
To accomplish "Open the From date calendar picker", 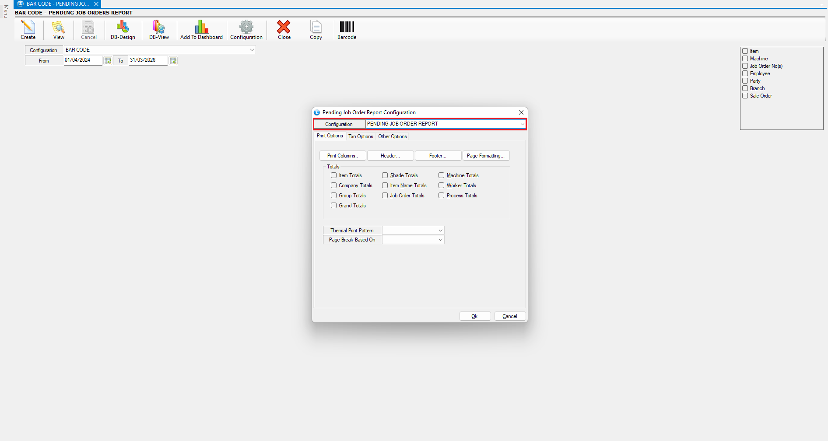I will (108, 61).
